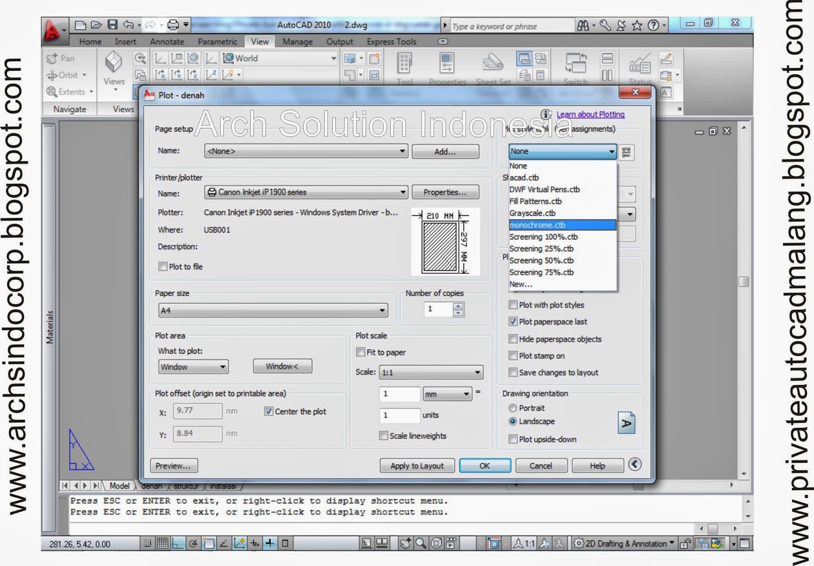Select the Pan tool in Navigate panel
This screenshot has height=566, width=814.
click(x=61, y=59)
